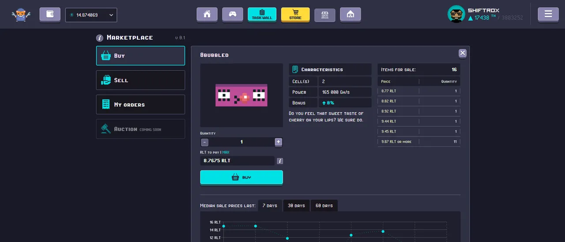This screenshot has width=565, height=242.
Task: Decrease quantity with minus button
Action: point(205,142)
